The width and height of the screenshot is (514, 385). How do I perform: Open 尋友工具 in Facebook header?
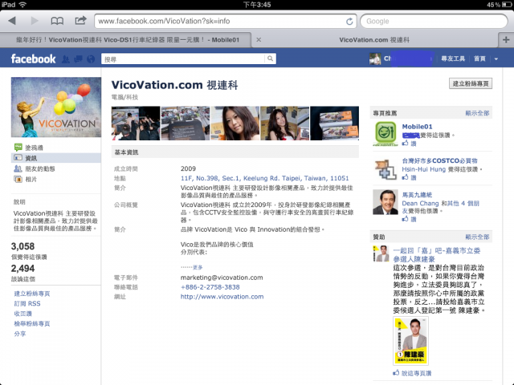[x=453, y=59]
